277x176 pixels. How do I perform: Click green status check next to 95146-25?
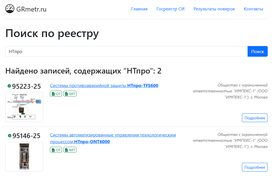point(10,136)
